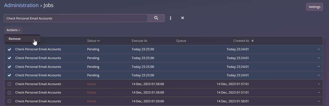
Task: Click into the jobs search field
Action: point(76,18)
